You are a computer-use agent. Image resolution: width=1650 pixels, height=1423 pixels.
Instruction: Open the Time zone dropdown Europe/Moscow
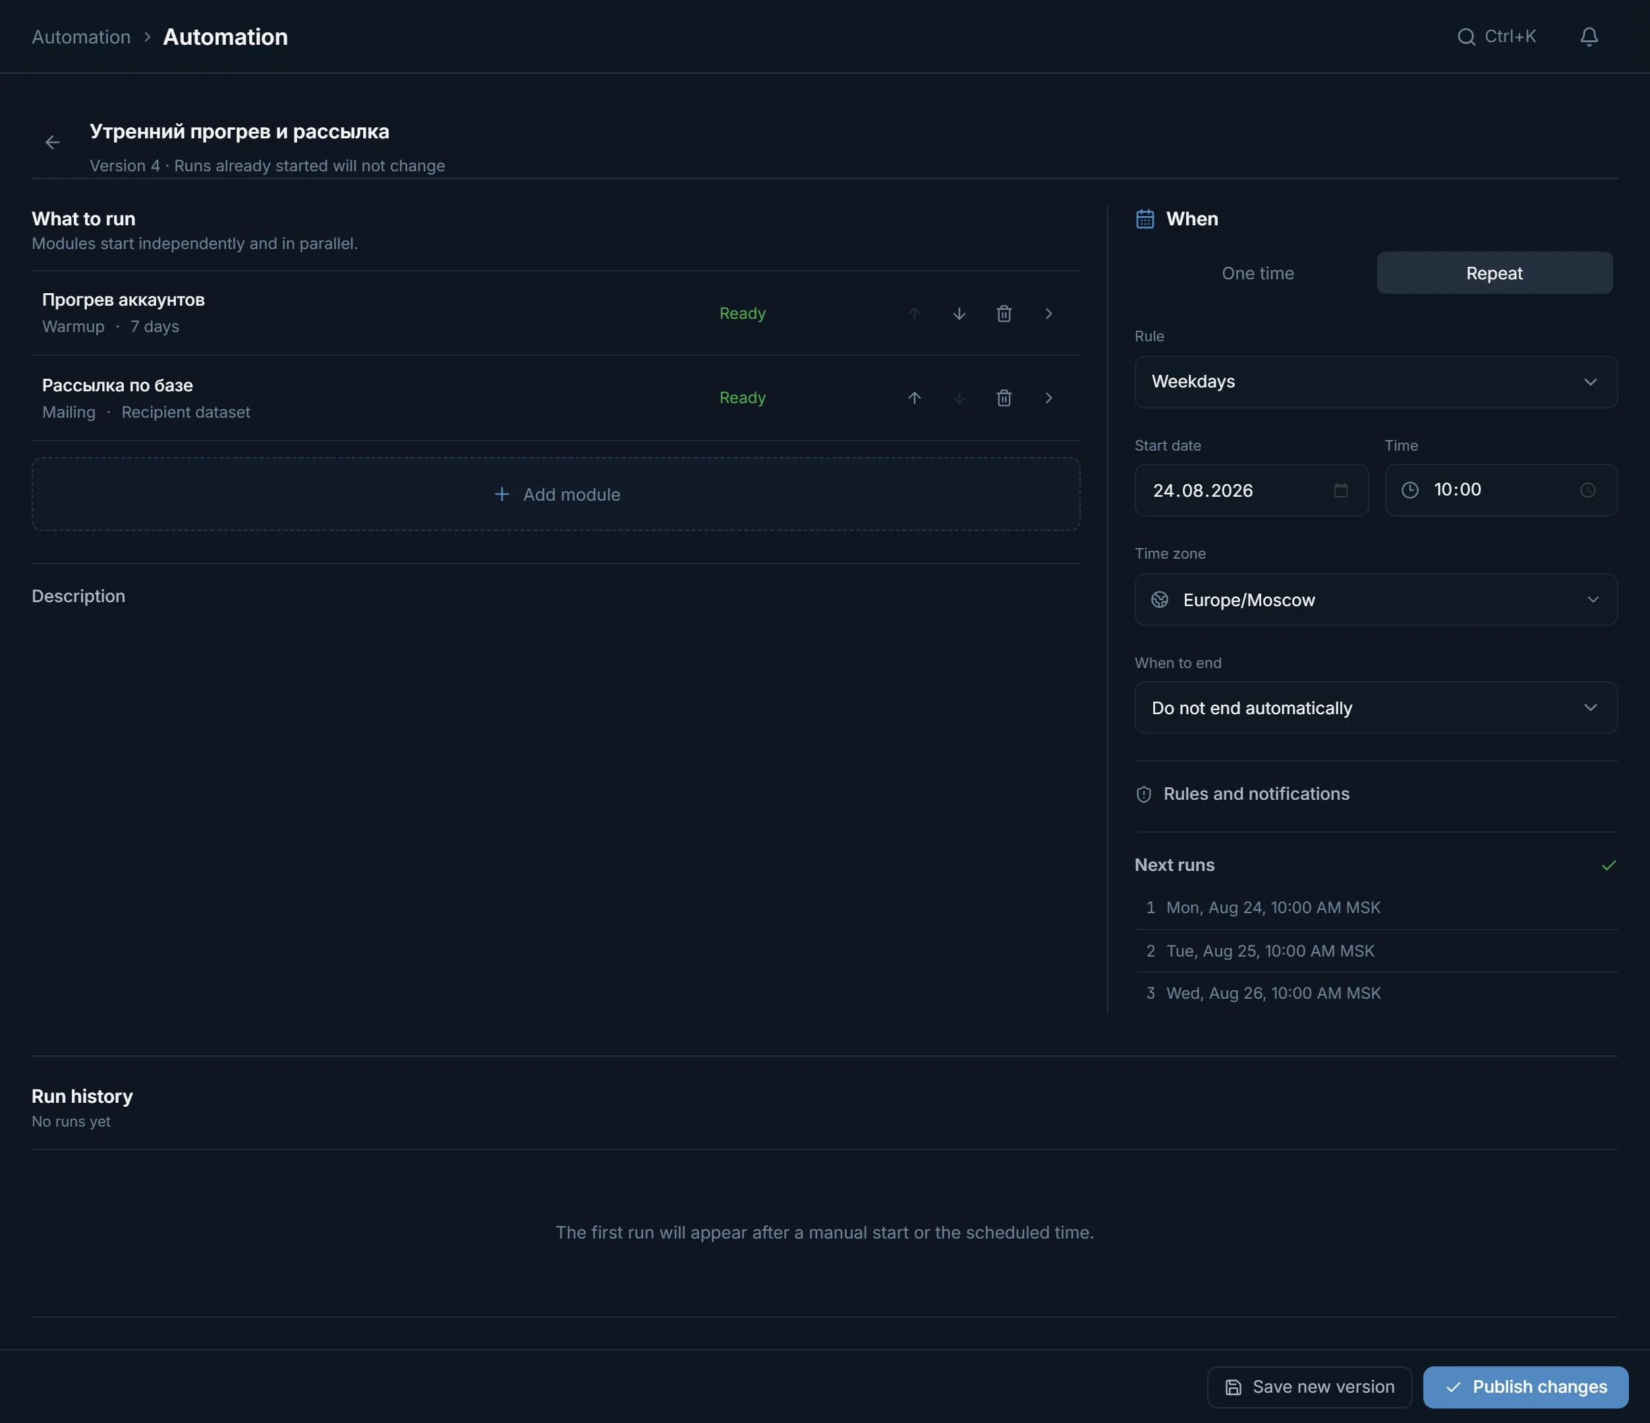pyautogui.click(x=1375, y=600)
